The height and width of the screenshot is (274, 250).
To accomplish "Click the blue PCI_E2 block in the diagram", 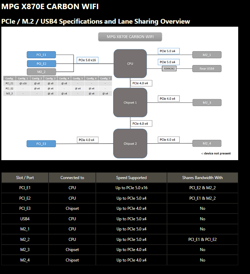I will (x=41, y=64).
